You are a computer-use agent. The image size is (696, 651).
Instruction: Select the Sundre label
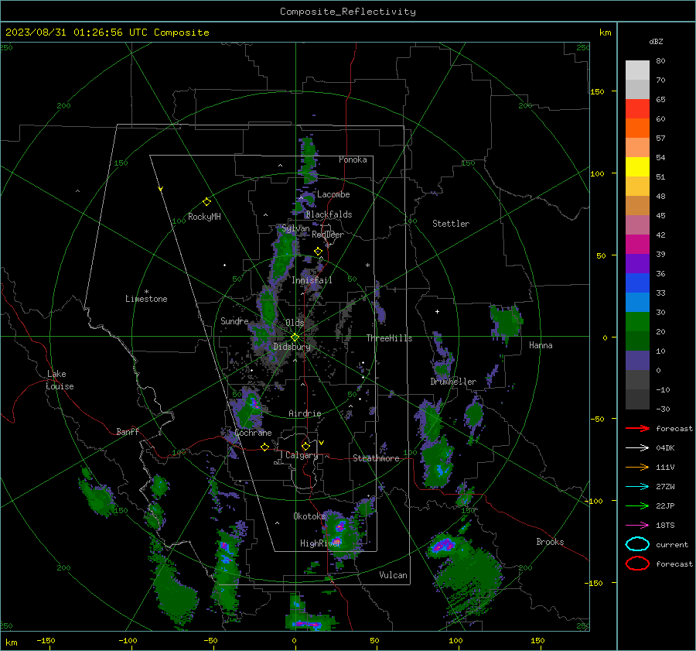click(x=234, y=321)
